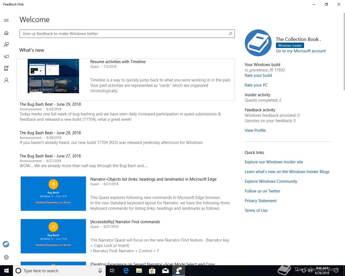This screenshot has width=345, height=276.
Task: Open Quests icon in sidebar
Action: 6,68
